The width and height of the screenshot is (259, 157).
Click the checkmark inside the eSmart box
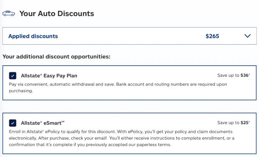(13, 123)
